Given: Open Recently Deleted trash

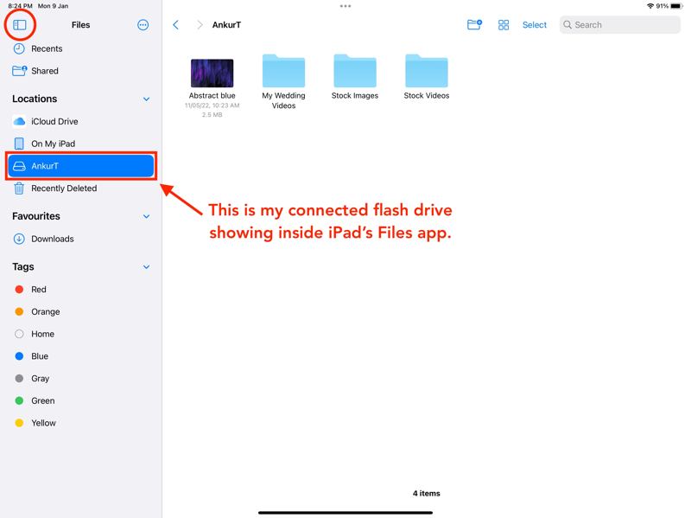Looking at the screenshot, I should (x=64, y=189).
